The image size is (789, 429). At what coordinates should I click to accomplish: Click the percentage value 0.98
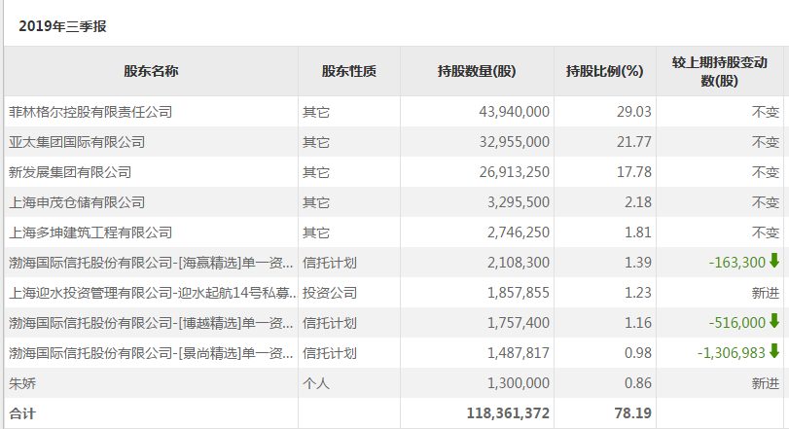638,353
